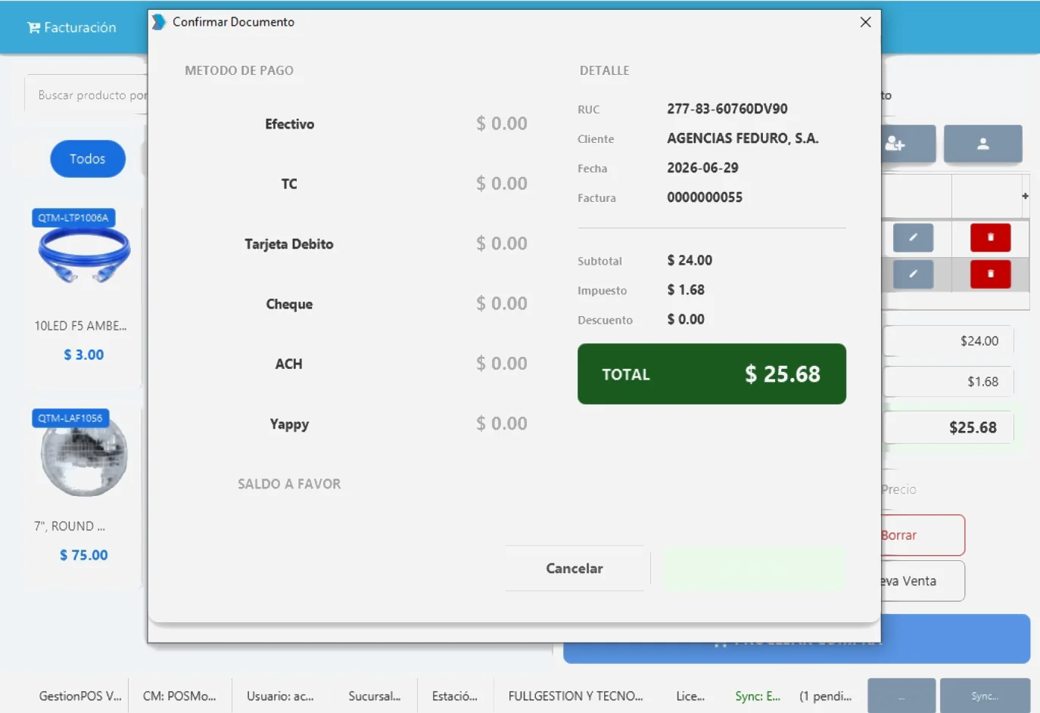Click the FULLGESTION Y TECNO... status entry
The height and width of the screenshot is (713, 1040).
[x=575, y=696]
